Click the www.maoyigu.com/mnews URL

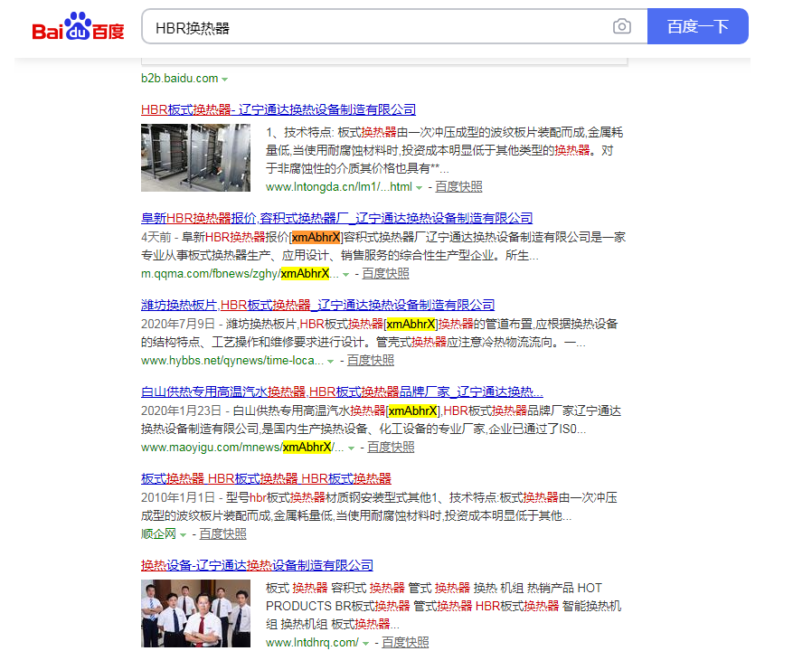pyautogui.click(x=242, y=448)
